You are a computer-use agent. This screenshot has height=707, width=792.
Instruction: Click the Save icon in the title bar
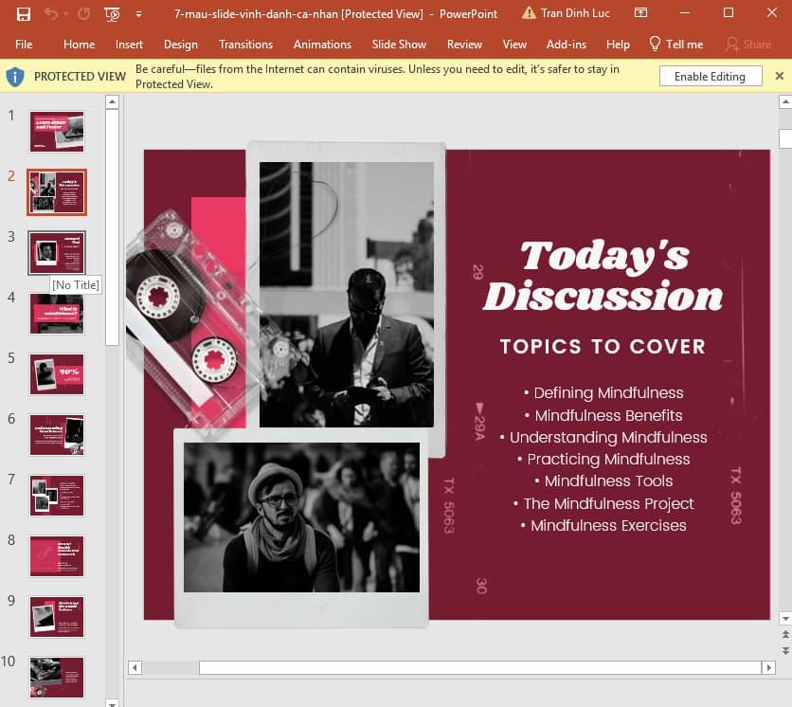pyautogui.click(x=24, y=14)
